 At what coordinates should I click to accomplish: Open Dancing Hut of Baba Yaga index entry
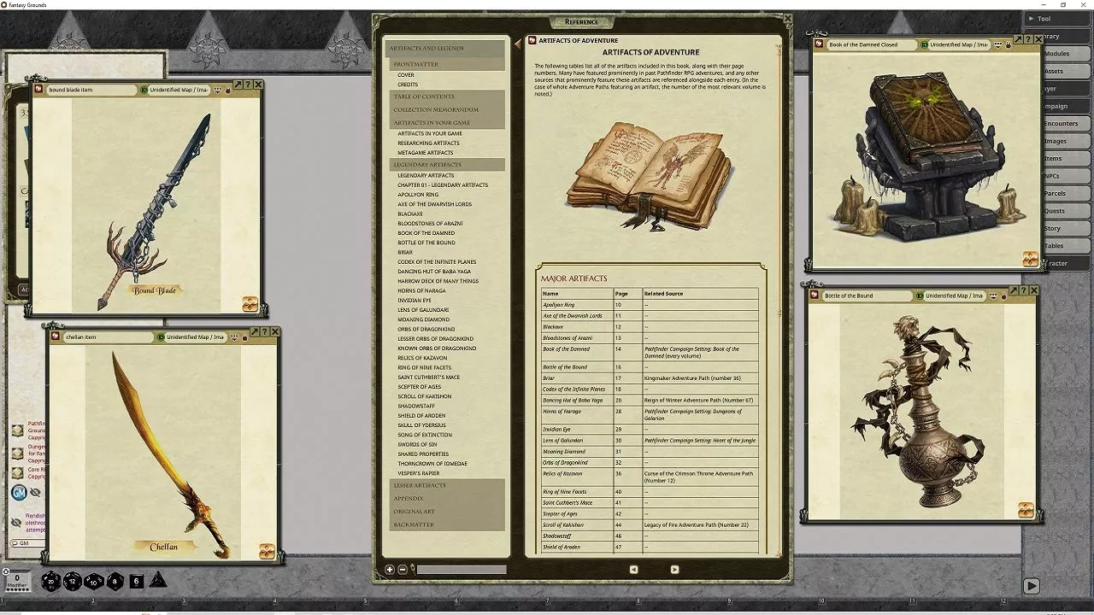coord(433,272)
